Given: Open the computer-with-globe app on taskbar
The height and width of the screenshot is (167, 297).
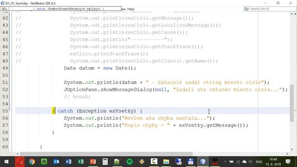Looking at the screenshot, I should 178,162.
